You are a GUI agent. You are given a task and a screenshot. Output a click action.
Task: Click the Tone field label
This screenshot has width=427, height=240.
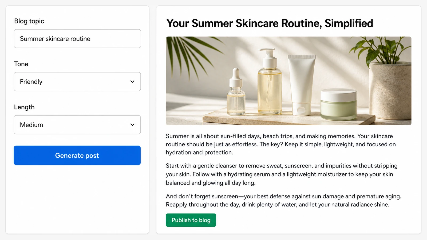point(21,64)
